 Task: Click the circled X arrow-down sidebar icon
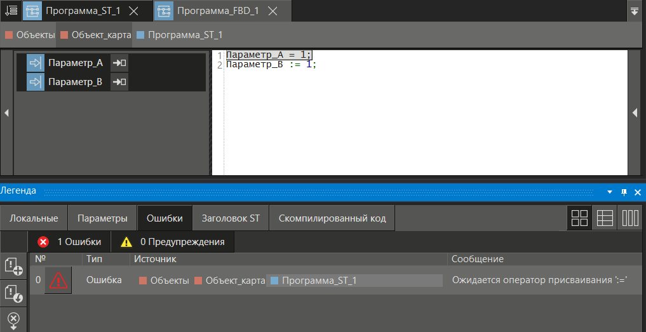(x=13, y=319)
